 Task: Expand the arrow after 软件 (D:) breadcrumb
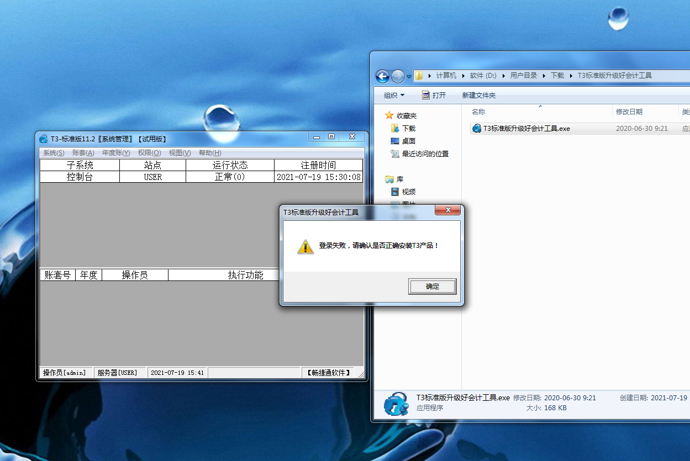coord(503,76)
